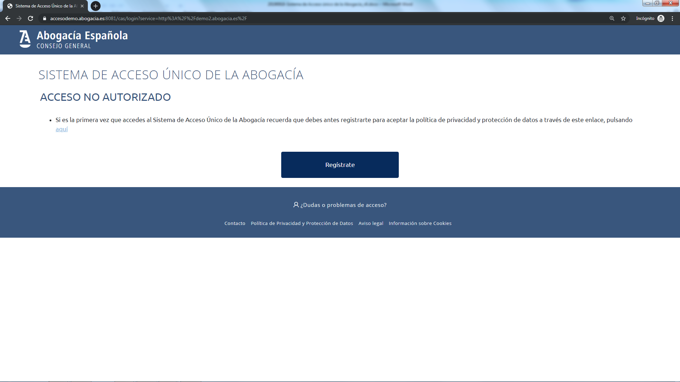Click the padlock icon in the address bar
This screenshot has width=680, height=382.
point(44,18)
